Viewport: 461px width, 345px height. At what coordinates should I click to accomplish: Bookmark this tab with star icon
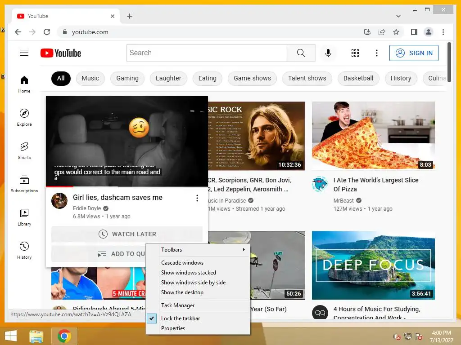[396, 32]
